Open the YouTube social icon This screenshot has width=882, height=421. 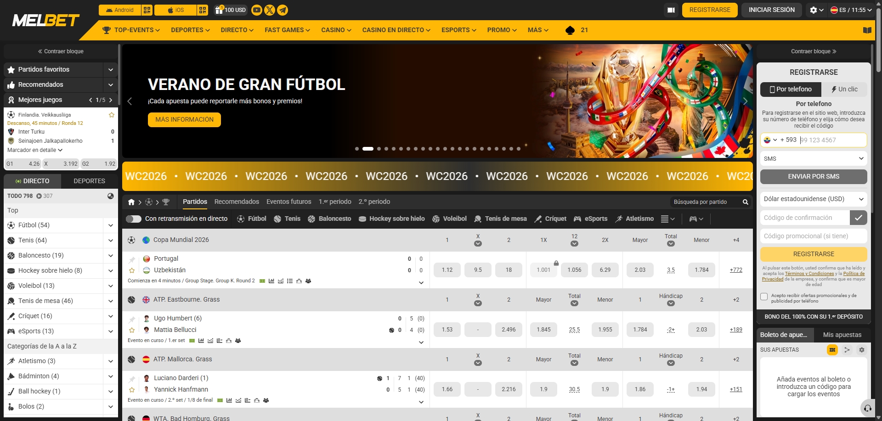tap(257, 10)
